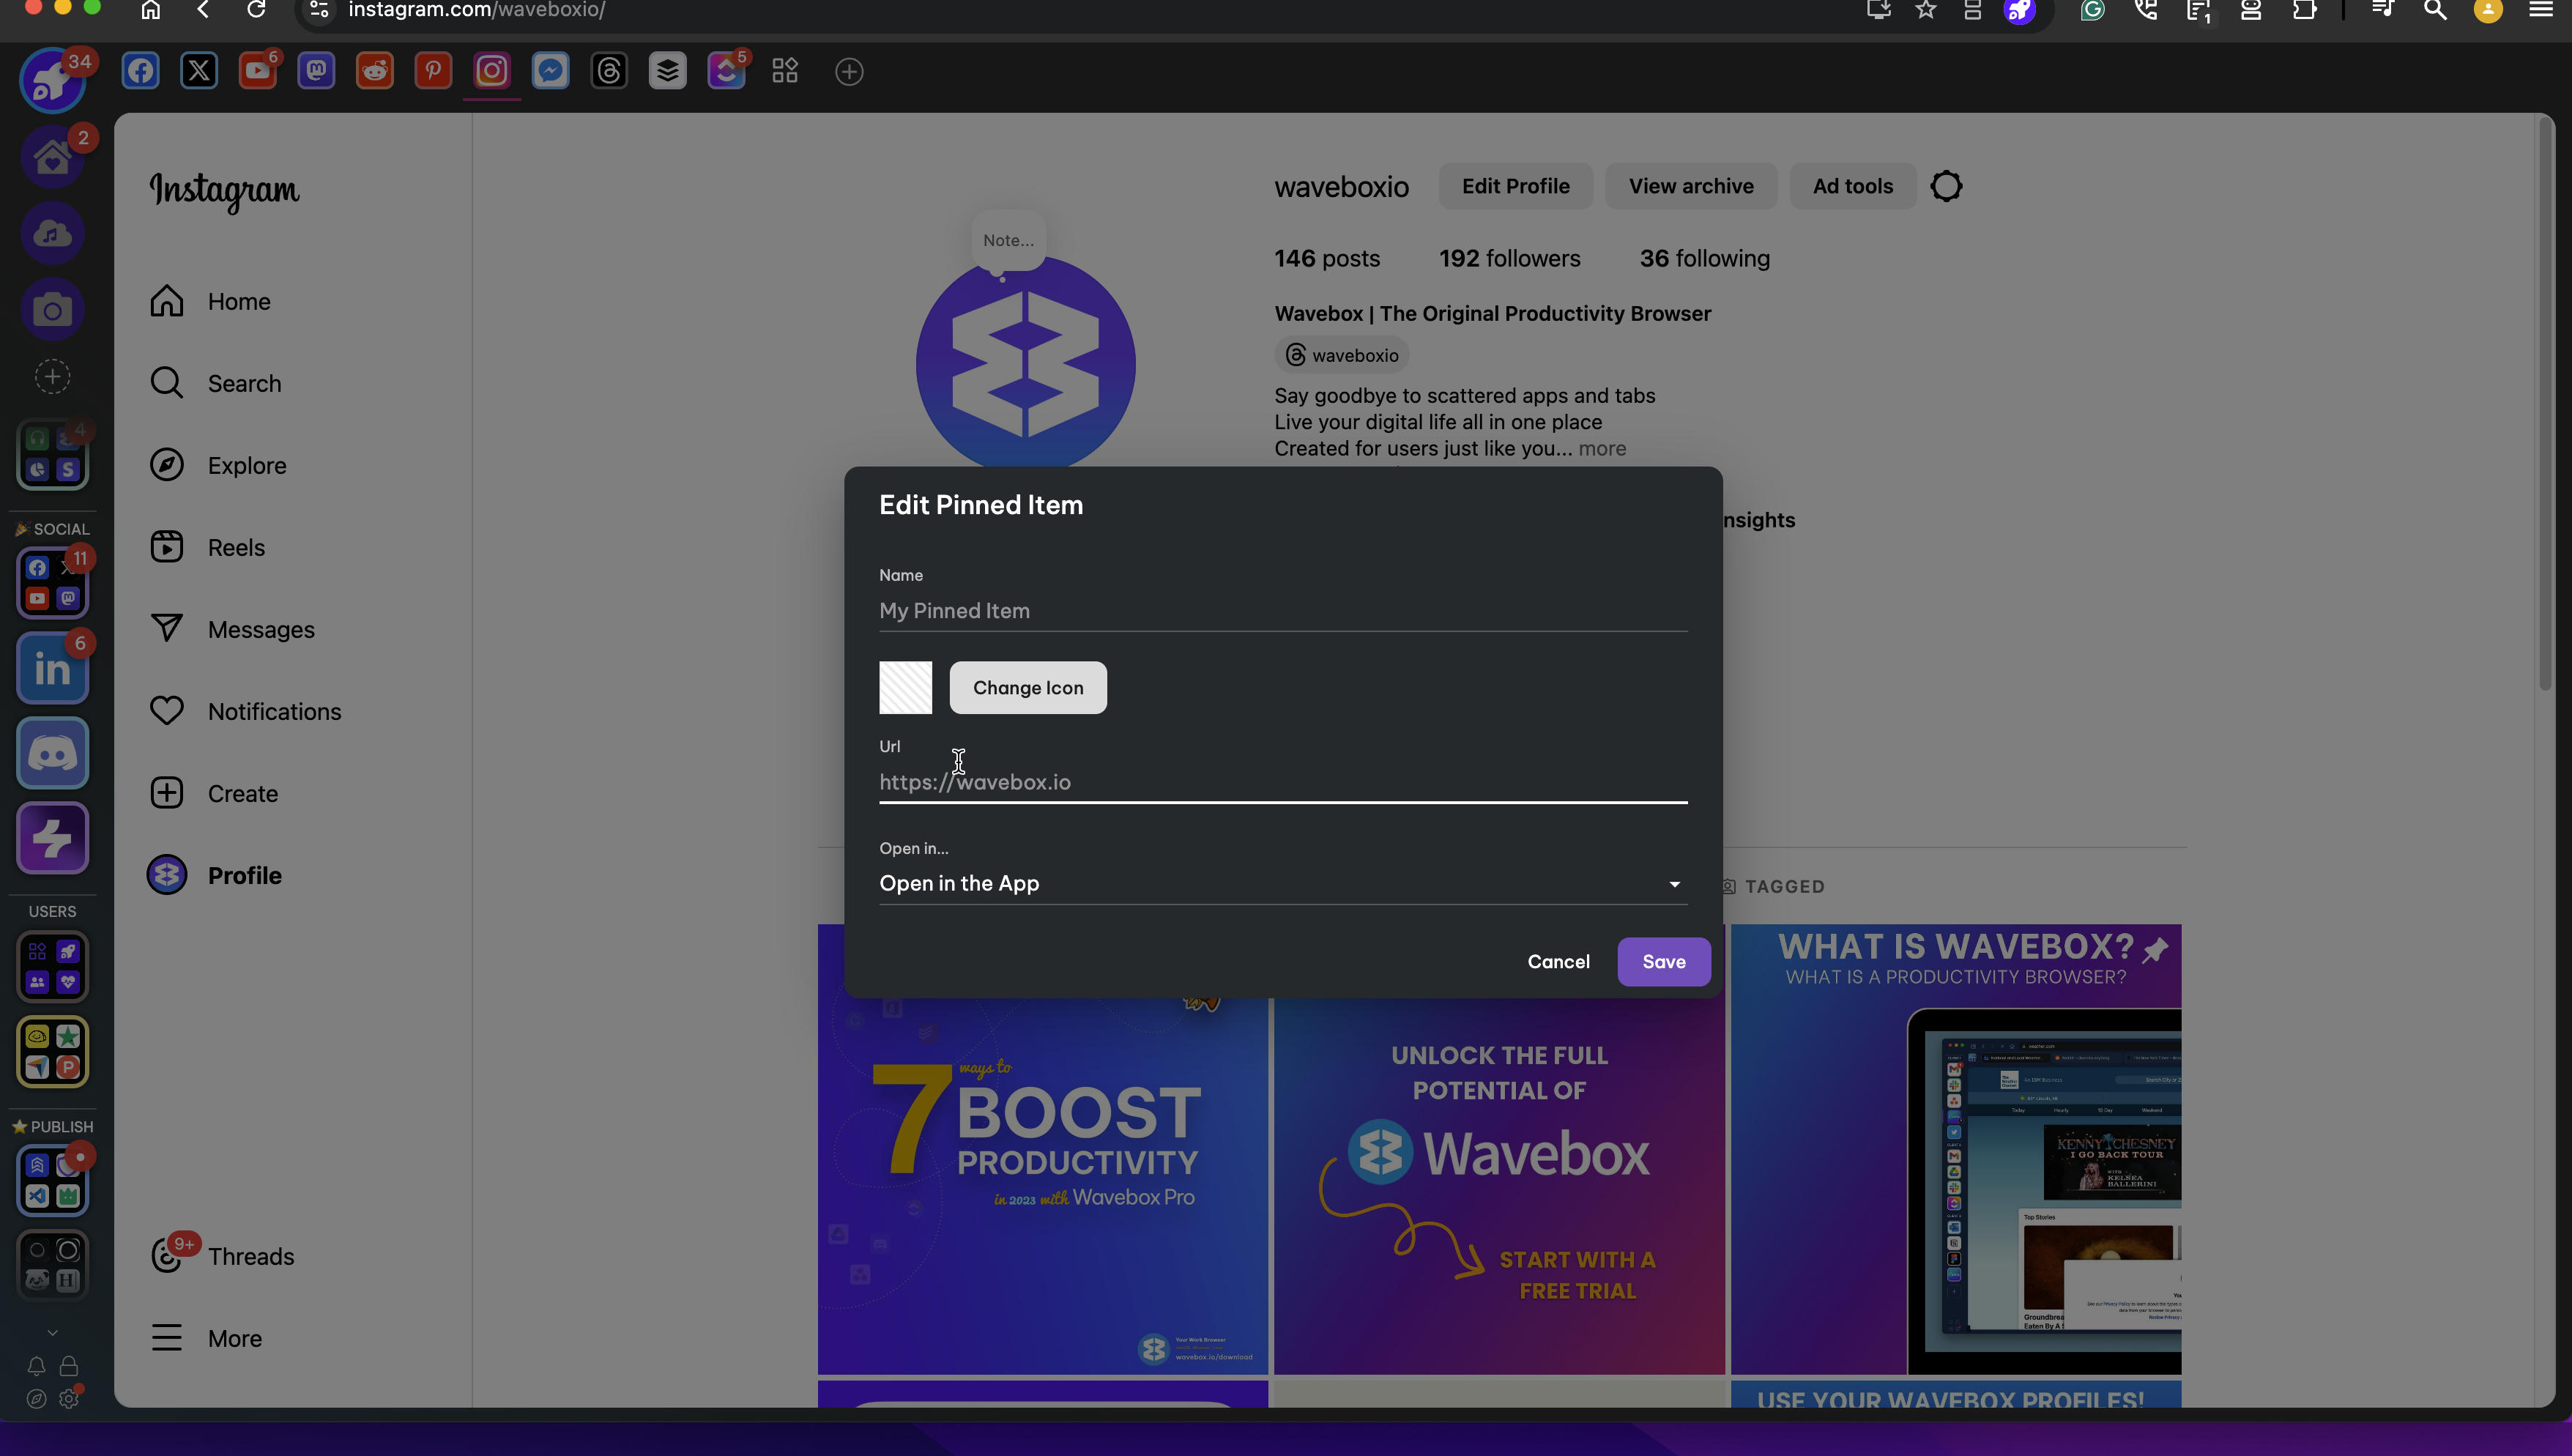Viewport: 2572px width, 1456px height.
Task: Open the LinkedIn sidebar app
Action: click(53, 669)
